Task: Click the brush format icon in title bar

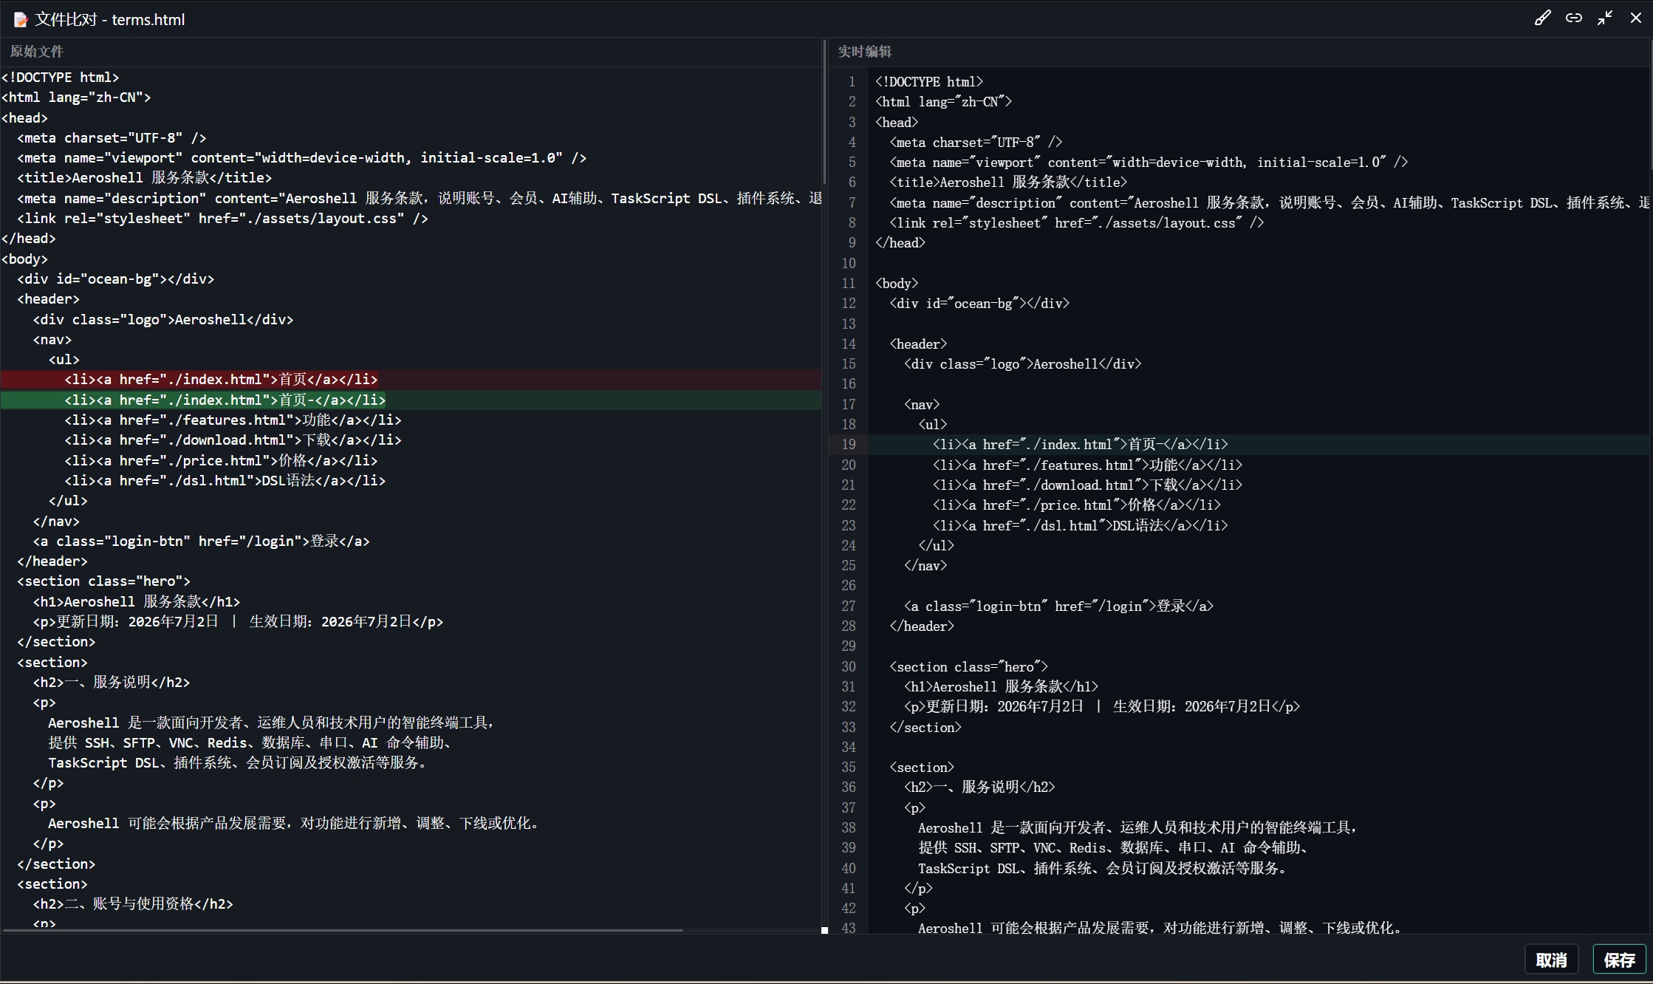Action: (x=1542, y=18)
